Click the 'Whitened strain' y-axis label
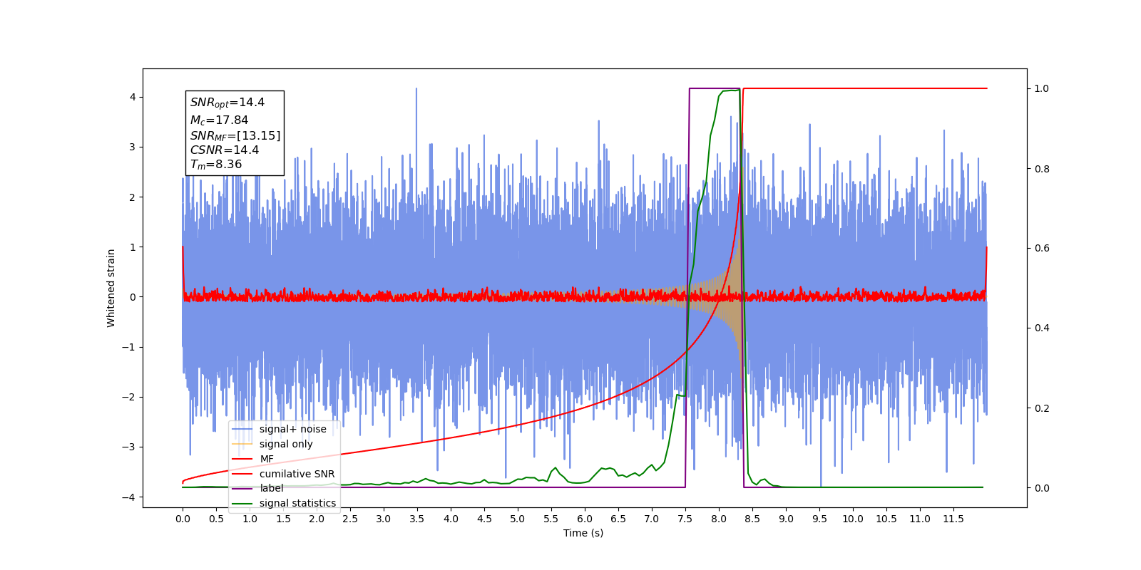Viewport: 1141px width, 570px height. tap(111, 288)
